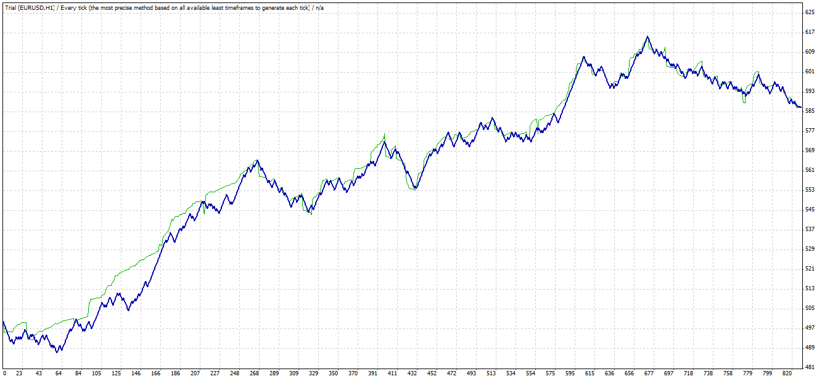Click the '452' horizontal axis label

432,373
